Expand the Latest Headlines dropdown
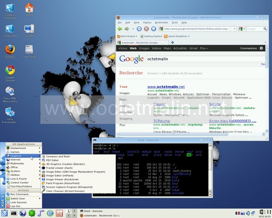Viewport: 272px width, 218px height. click(x=177, y=36)
